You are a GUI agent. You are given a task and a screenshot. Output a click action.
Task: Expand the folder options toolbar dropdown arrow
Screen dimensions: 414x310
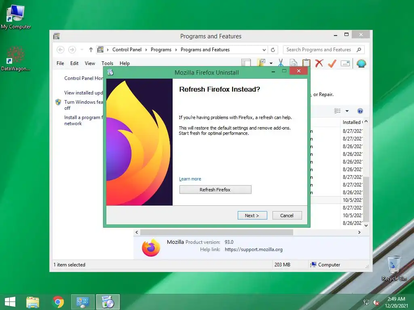click(x=271, y=63)
